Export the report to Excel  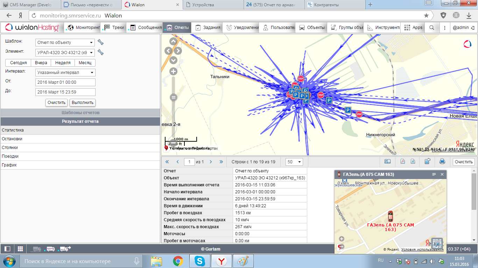[413, 162]
